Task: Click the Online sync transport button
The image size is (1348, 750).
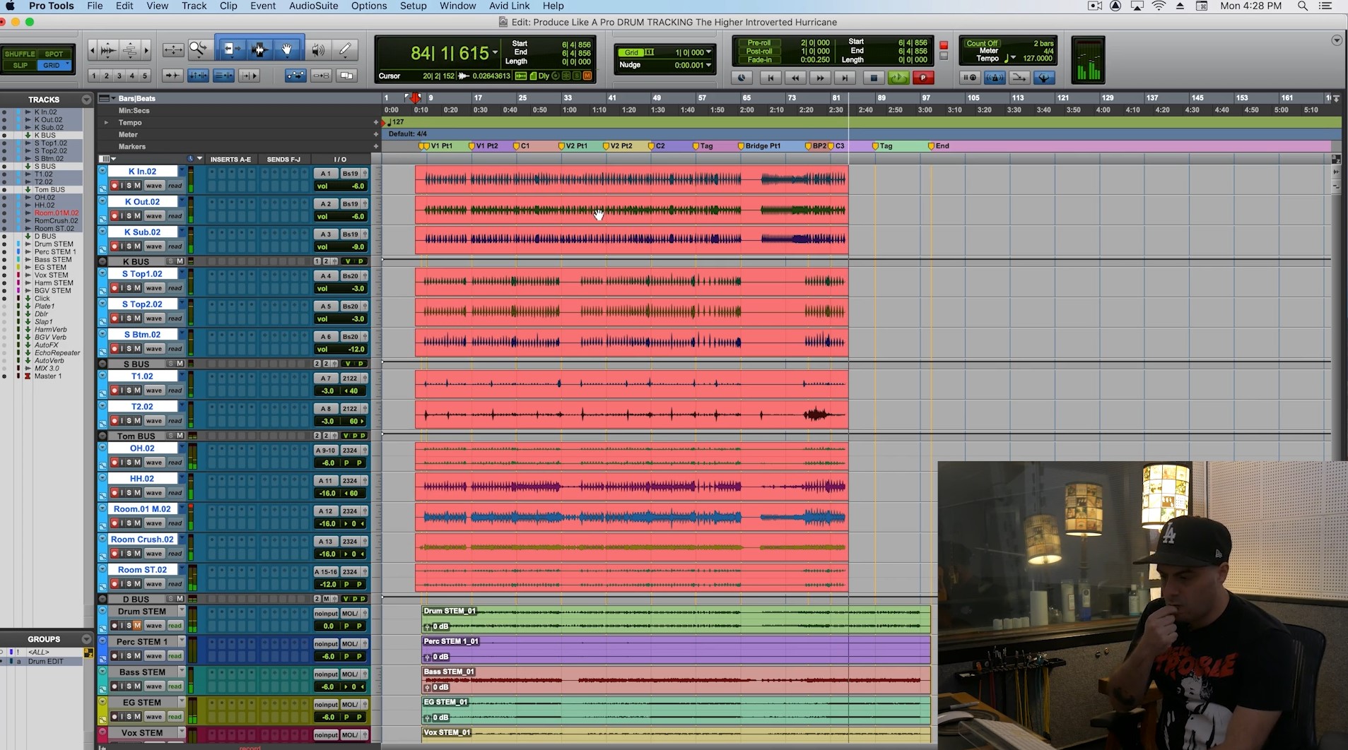Action: point(742,78)
